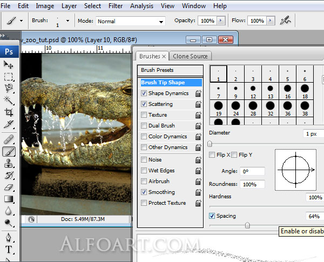Open the Flow slider arrow
Viewport: 324px width, 262px height.
tap(271, 21)
